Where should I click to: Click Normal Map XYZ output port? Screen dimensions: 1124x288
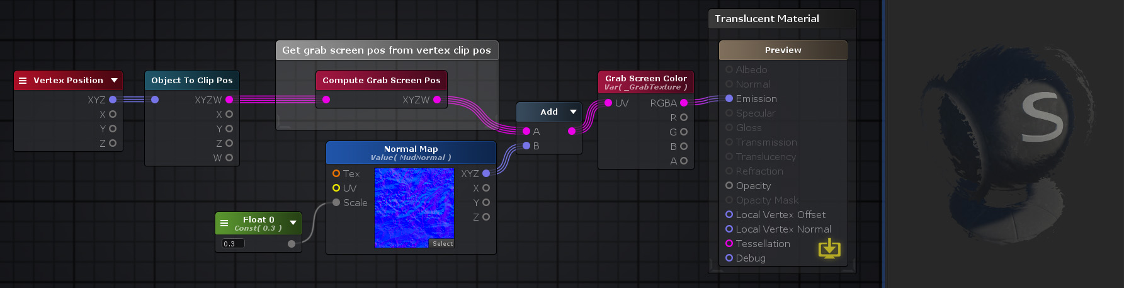pos(486,173)
